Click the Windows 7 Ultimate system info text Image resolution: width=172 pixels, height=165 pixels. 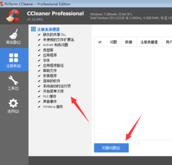click(x=111, y=14)
